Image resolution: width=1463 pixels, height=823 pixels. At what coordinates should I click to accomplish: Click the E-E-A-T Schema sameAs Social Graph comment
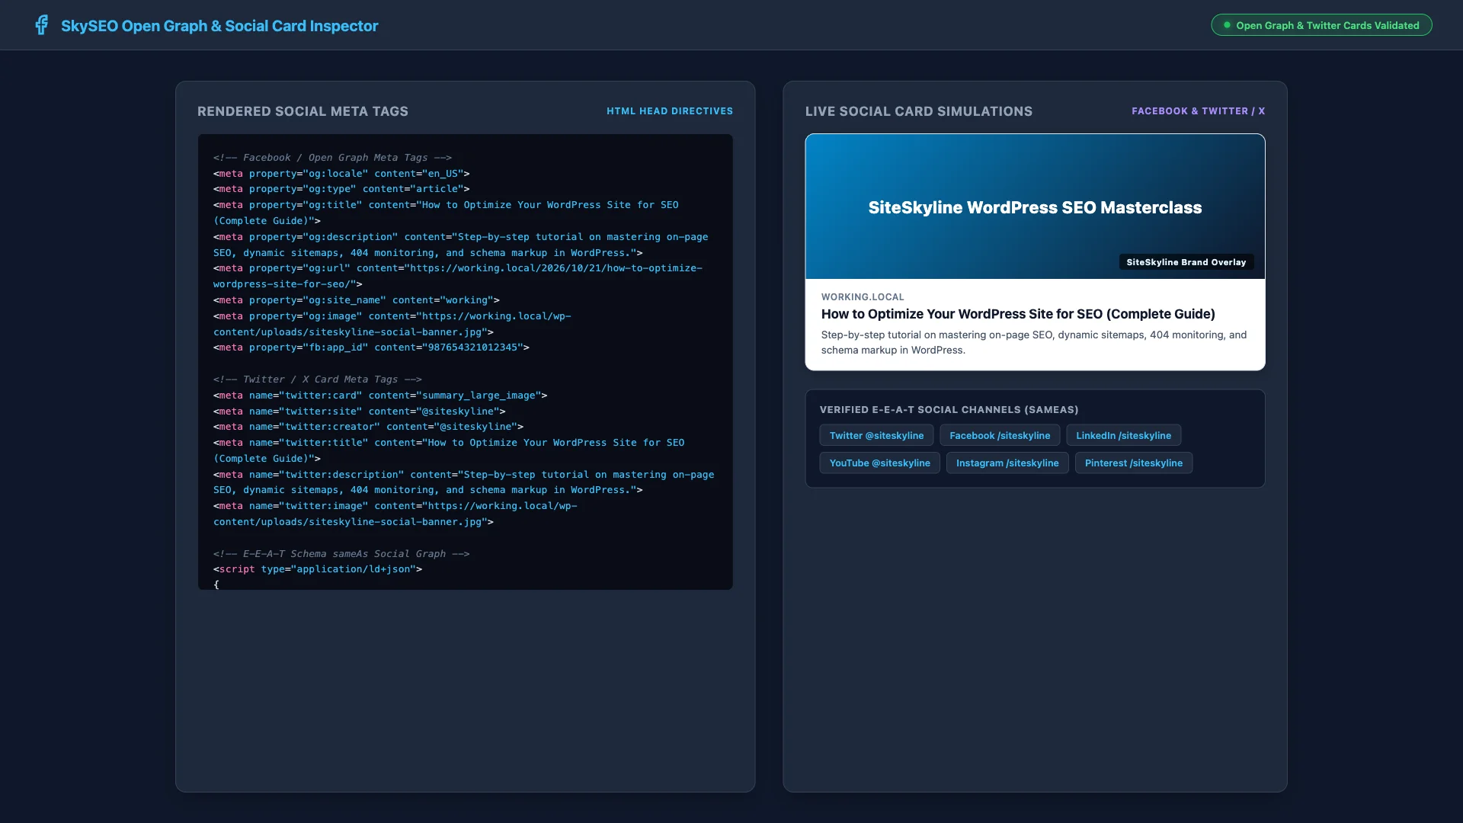tap(341, 554)
